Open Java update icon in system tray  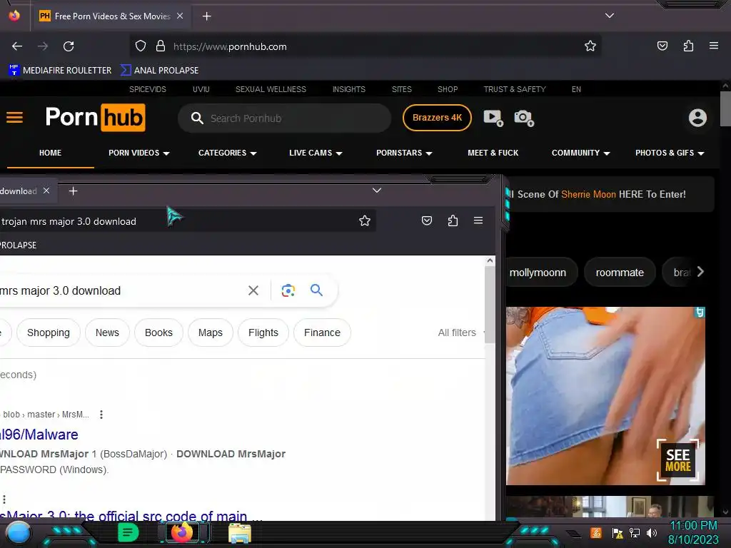[596, 532]
